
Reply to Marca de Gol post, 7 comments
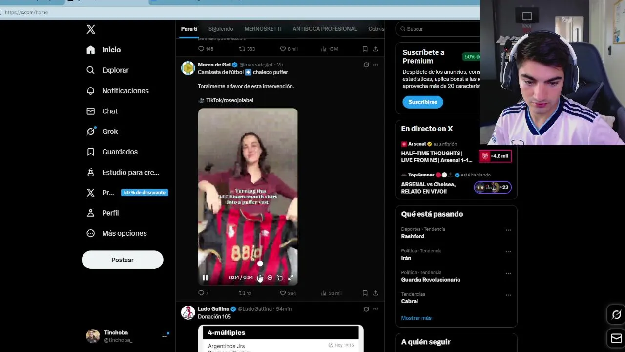(x=203, y=293)
